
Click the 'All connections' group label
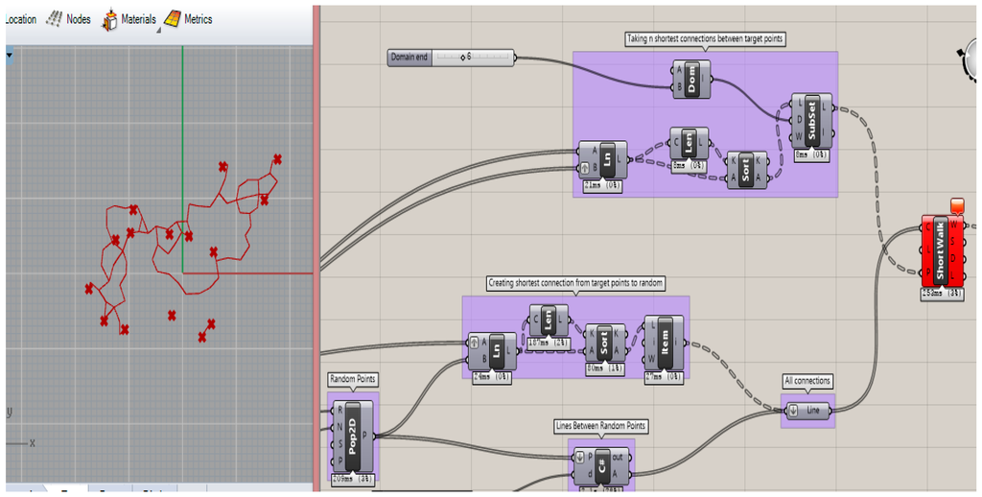point(807,381)
